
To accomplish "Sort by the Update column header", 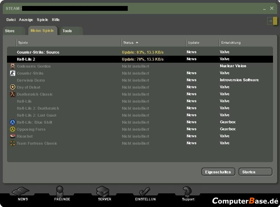I will coord(202,42).
